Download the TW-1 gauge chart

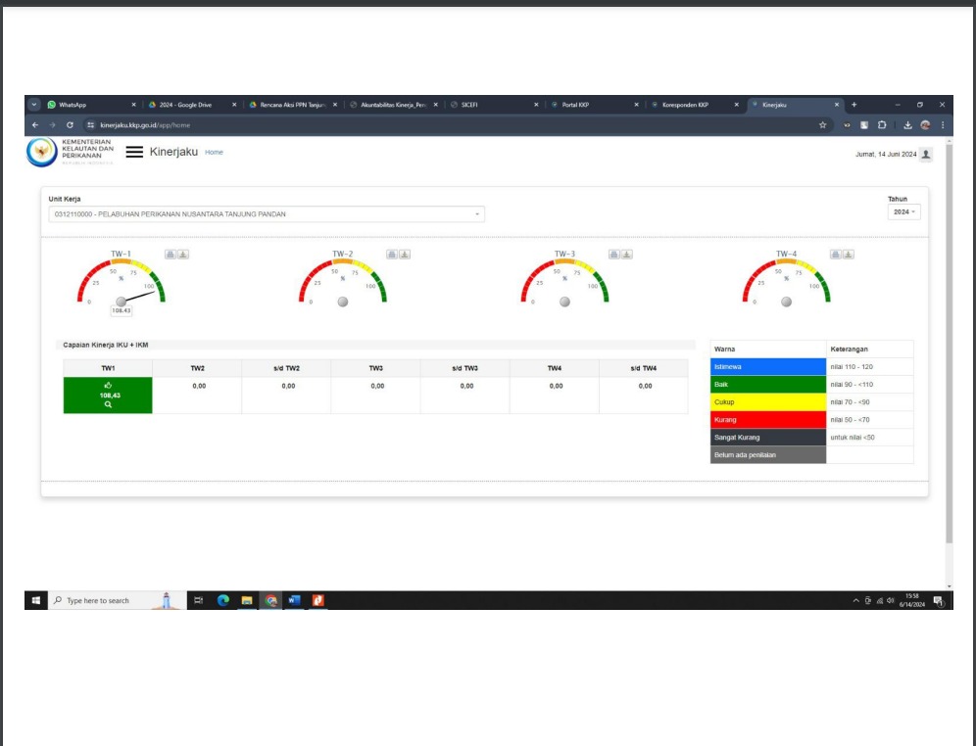click(x=183, y=255)
